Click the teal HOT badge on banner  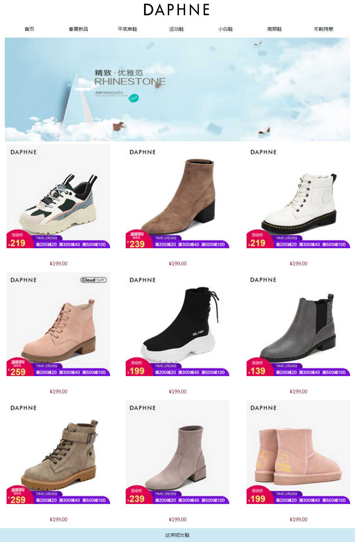point(134,98)
